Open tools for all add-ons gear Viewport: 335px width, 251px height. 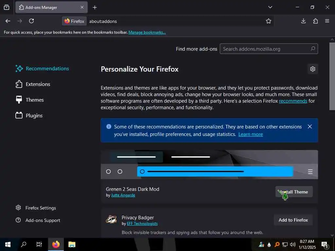coord(313,69)
